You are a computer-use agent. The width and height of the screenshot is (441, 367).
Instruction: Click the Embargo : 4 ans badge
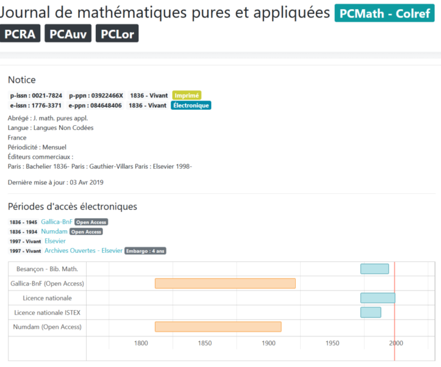click(145, 251)
